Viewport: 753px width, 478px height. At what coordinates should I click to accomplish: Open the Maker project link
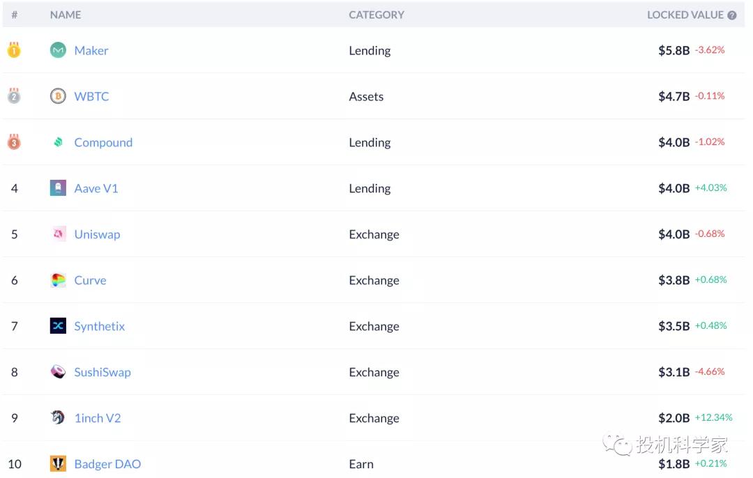pos(91,50)
